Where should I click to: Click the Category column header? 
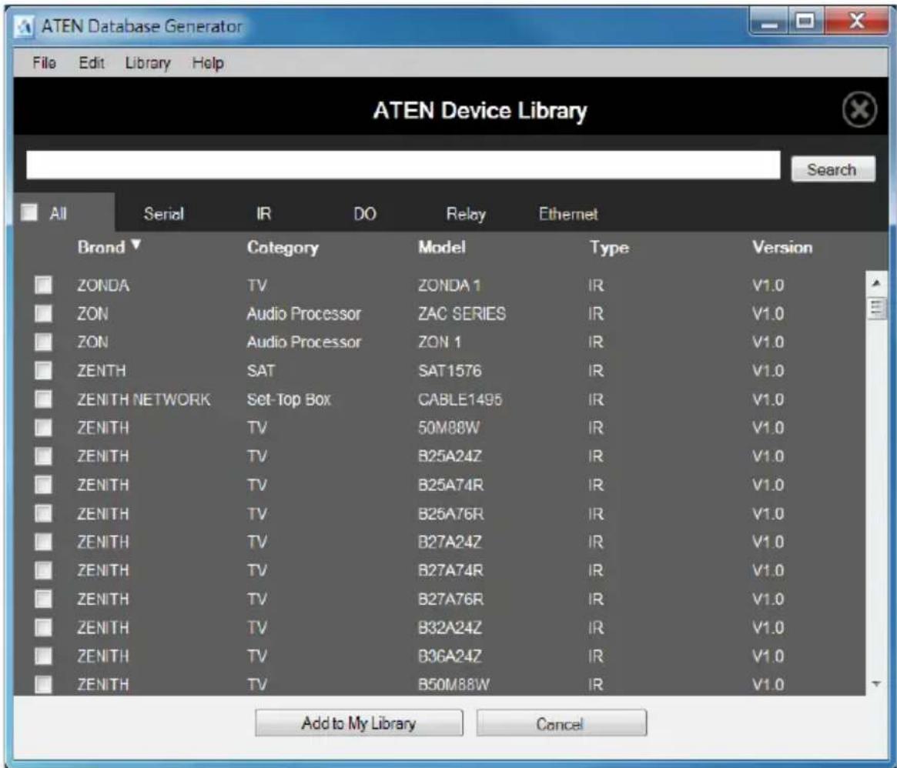click(x=283, y=248)
